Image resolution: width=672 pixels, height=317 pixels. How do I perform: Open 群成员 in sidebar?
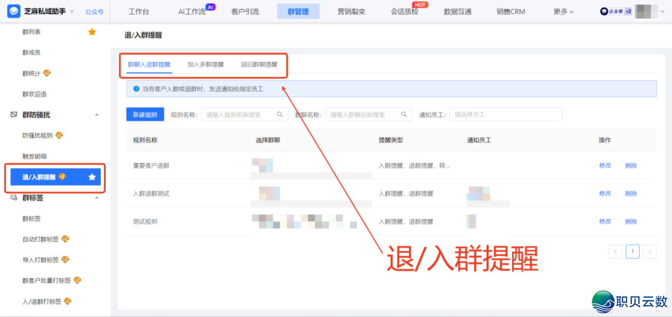[31, 53]
